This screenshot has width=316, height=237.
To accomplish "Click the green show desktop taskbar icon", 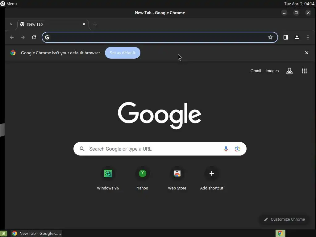I will (x=4, y=233).
